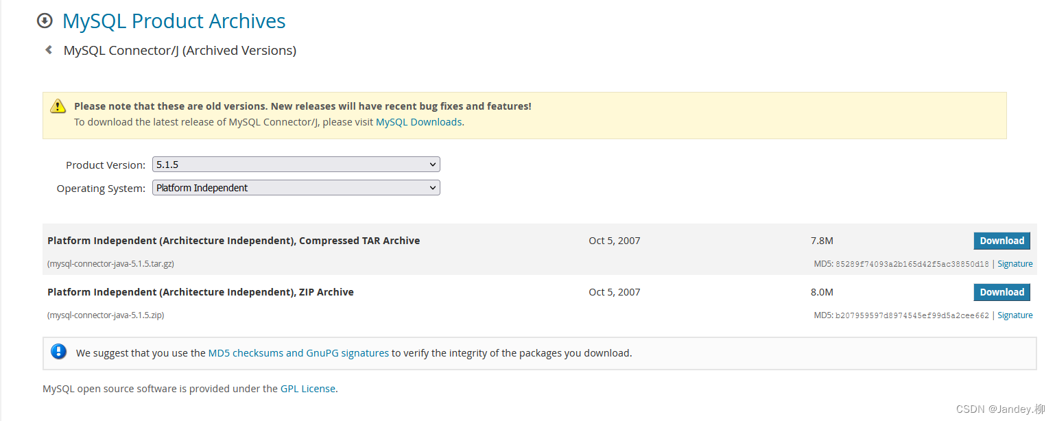
Task: Open MD5 checksums and GnuPG signatures link
Action: coord(298,353)
